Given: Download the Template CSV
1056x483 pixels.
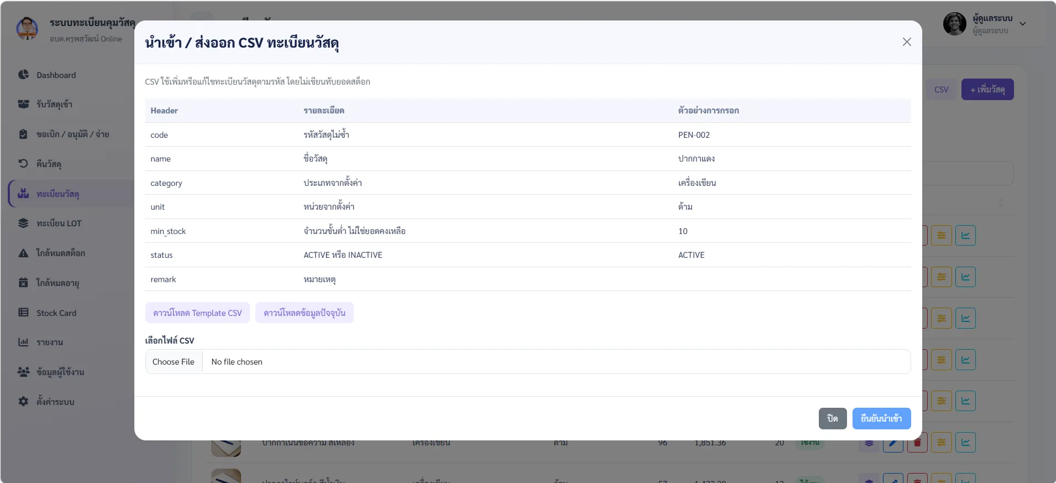Looking at the screenshot, I should 197,313.
